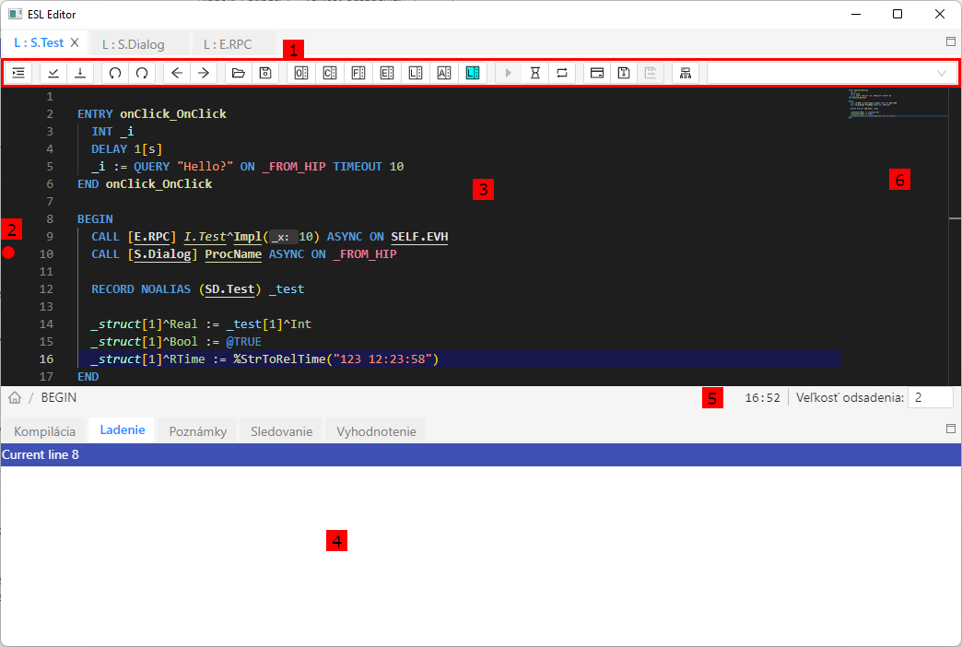This screenshot has height=647, width=962.
Task: Navigate back with the left arrow icon
Action: tap(178, 73)
